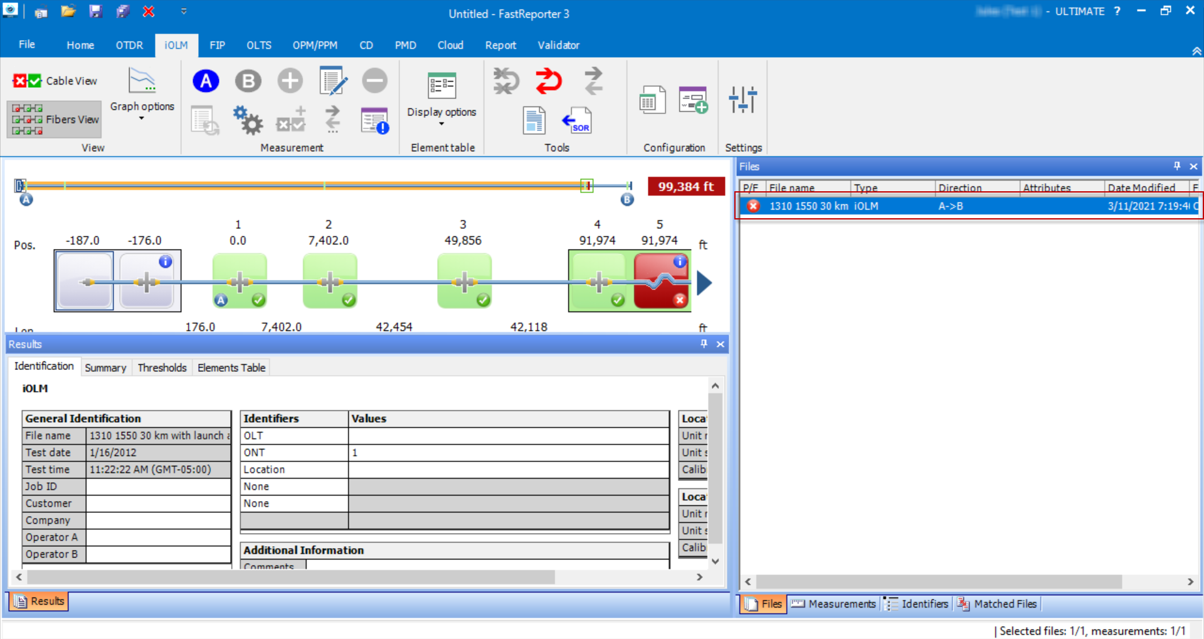This screenshot has width=1204, height=639.
Task: Open the Thresholds tab in Results
Action: pos(162,367)
